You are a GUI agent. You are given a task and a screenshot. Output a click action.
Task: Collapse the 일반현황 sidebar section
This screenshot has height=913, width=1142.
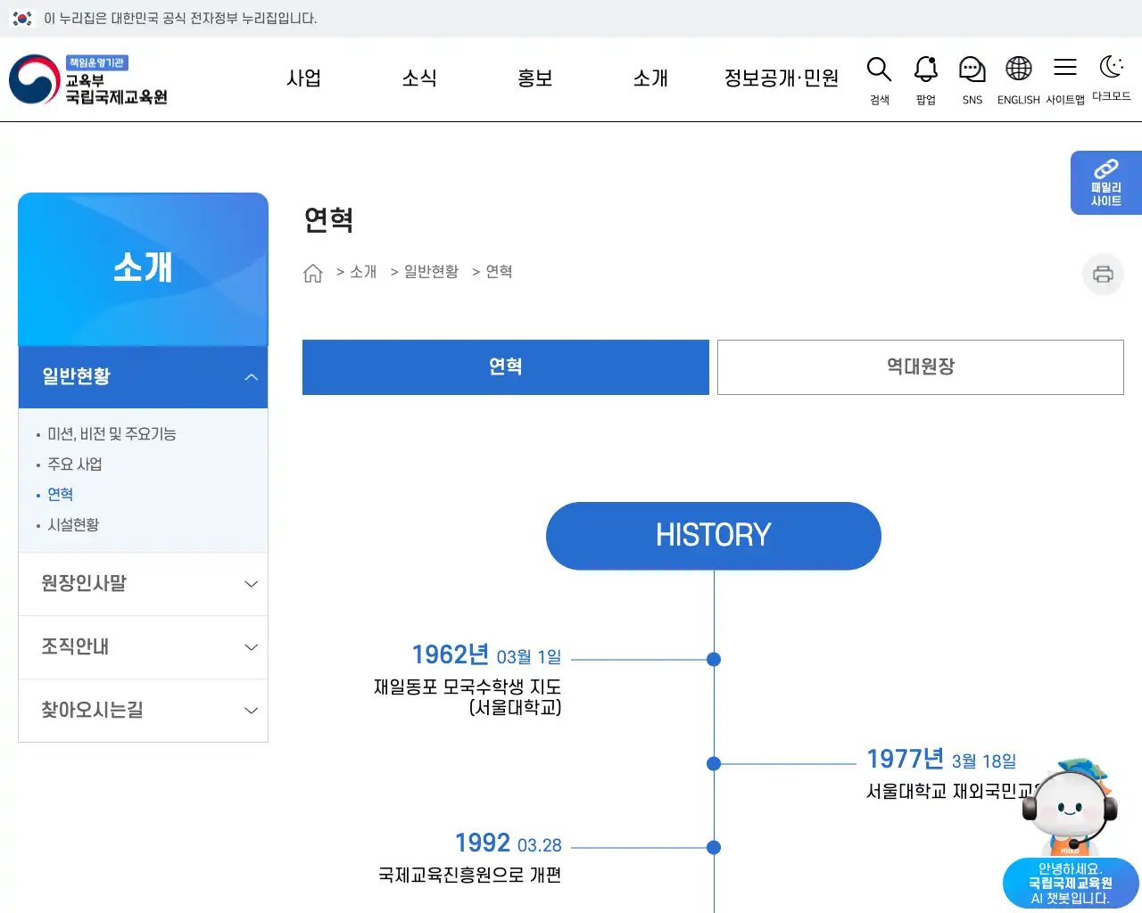(143, 377)
